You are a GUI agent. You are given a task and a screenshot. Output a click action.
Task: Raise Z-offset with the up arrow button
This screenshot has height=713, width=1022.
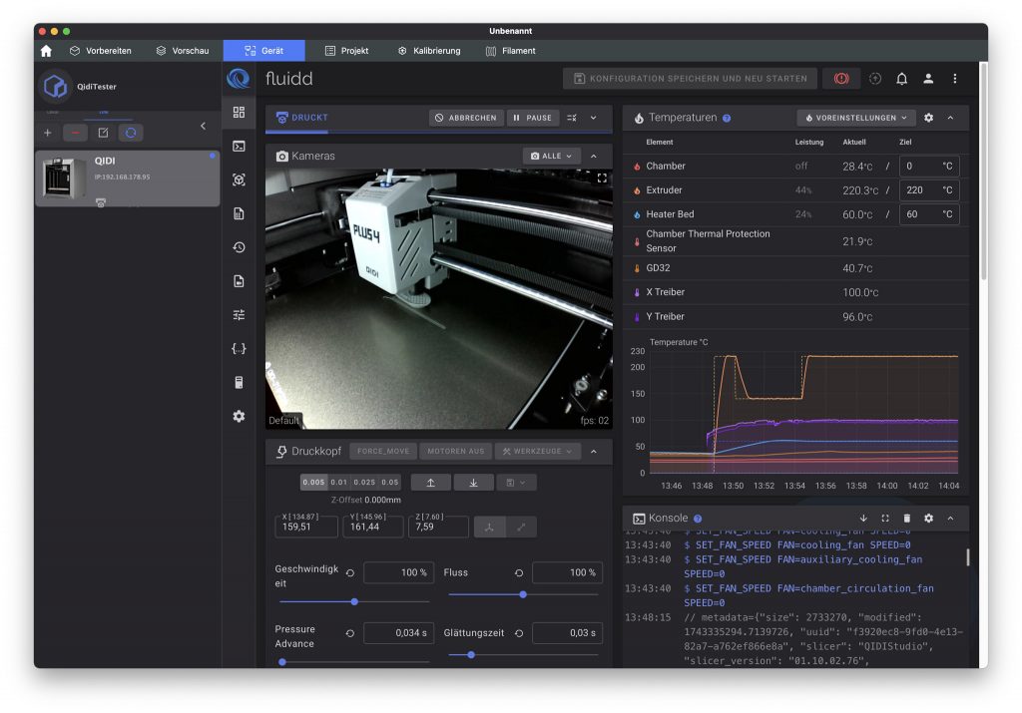click(431, 483)
